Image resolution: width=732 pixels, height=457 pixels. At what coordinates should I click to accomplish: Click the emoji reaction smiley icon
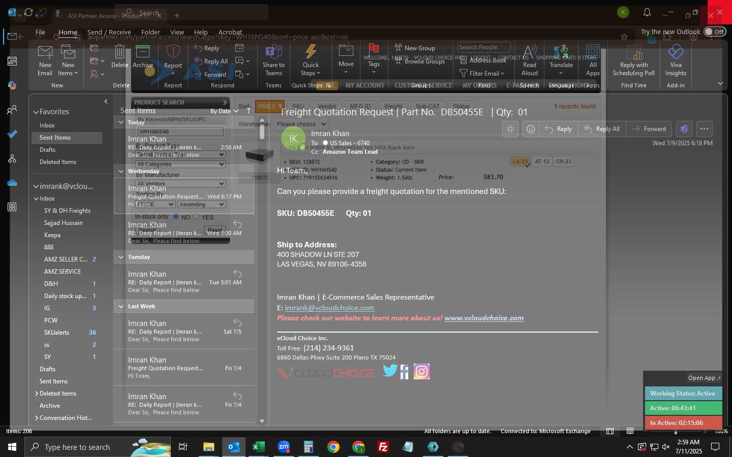click(x=530, y=129)
